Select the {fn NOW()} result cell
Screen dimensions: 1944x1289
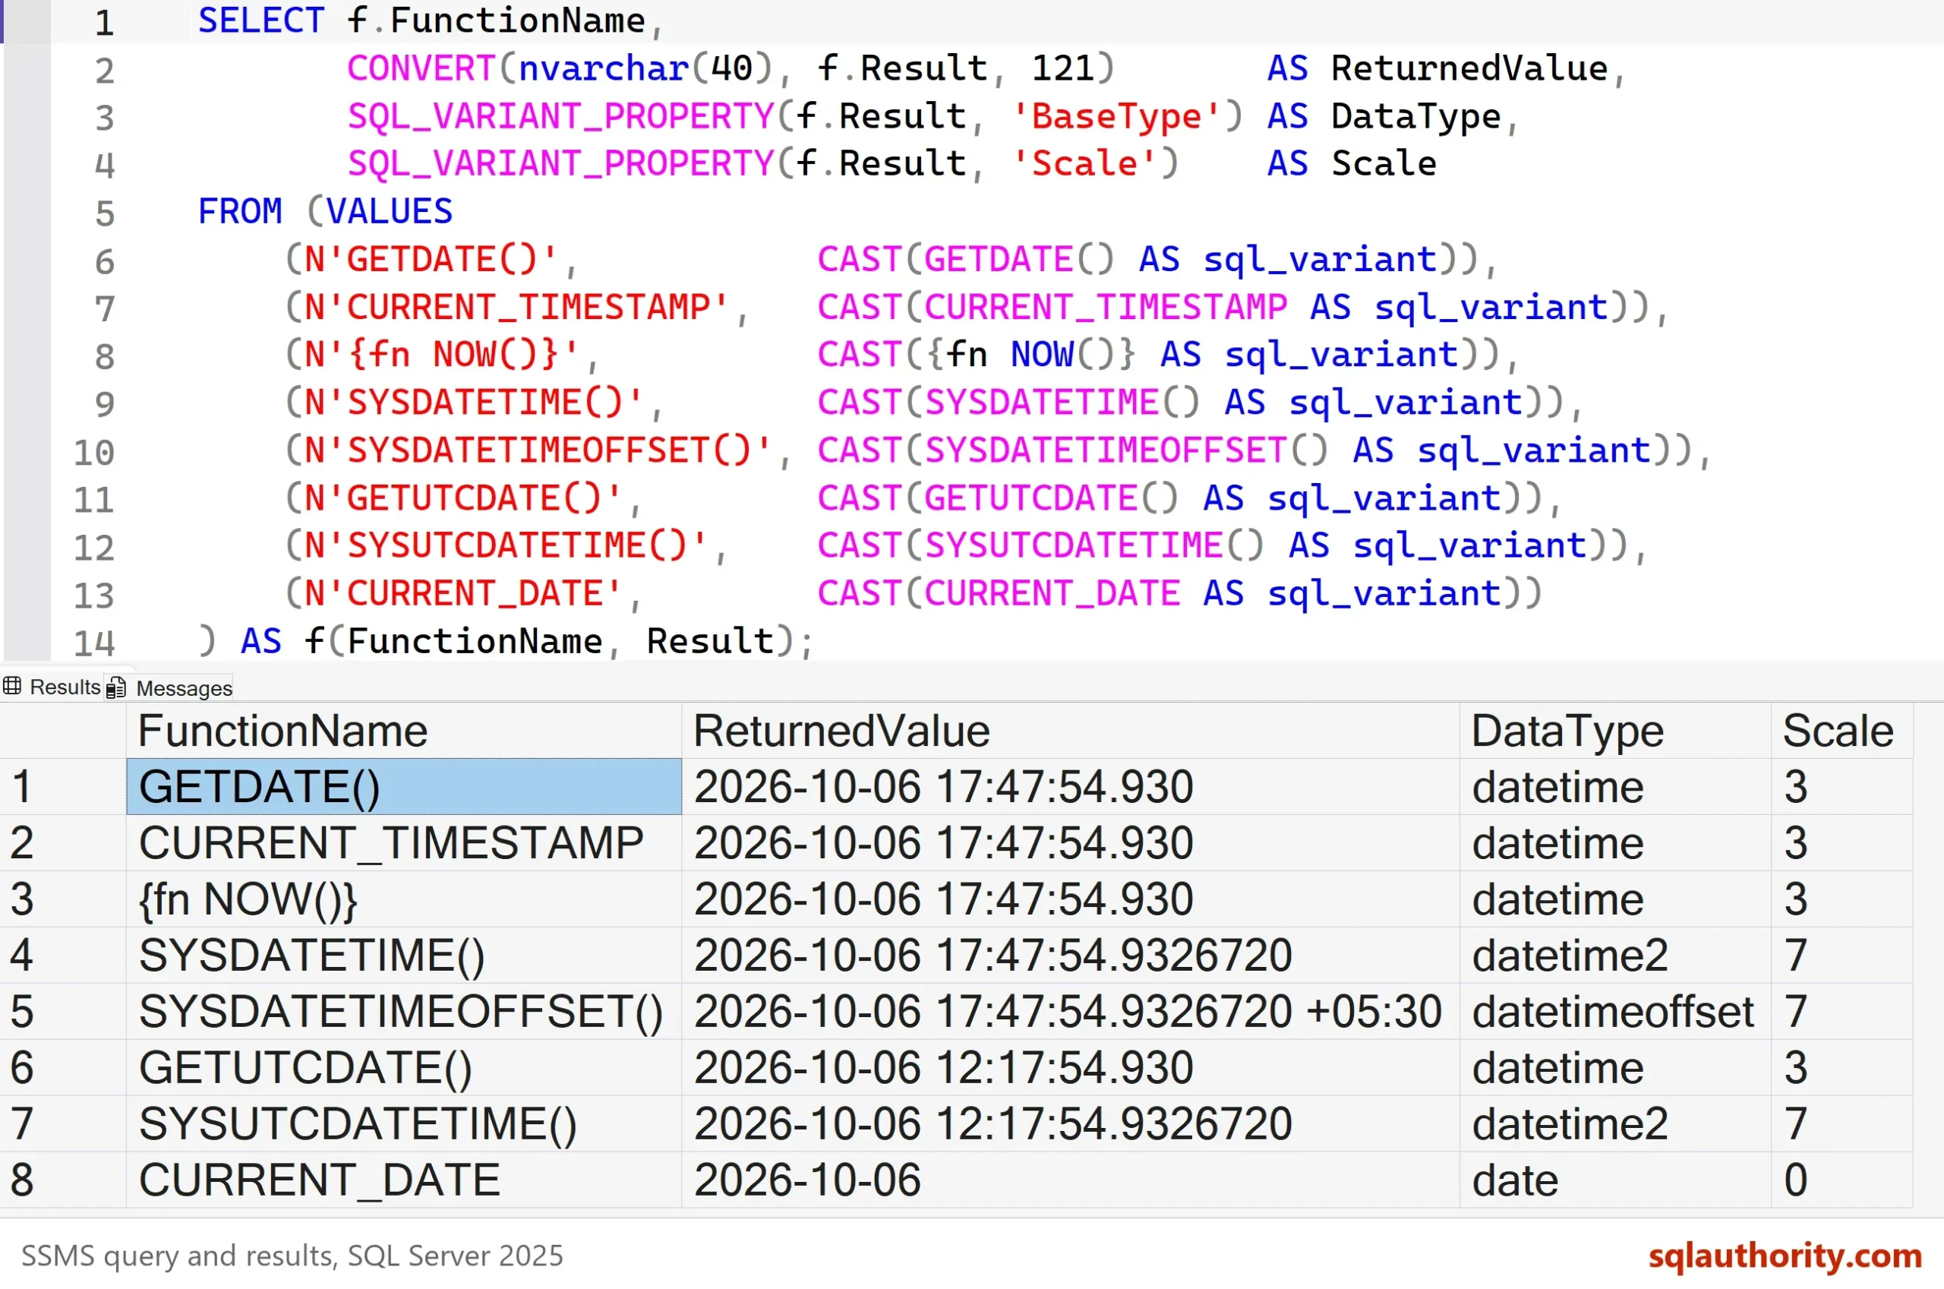click(403, 899)
